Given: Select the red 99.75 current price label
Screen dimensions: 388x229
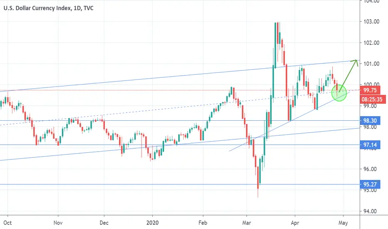Looking at the screenshot, I should (x=370, y=90).
